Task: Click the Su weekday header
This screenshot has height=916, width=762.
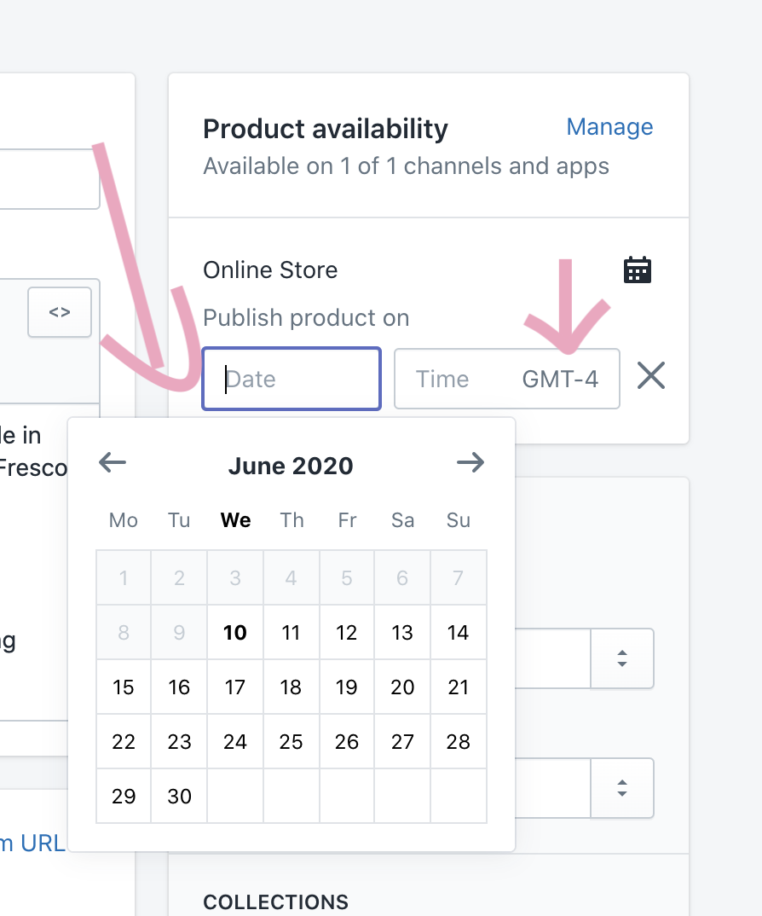Action: click(459, 520)
